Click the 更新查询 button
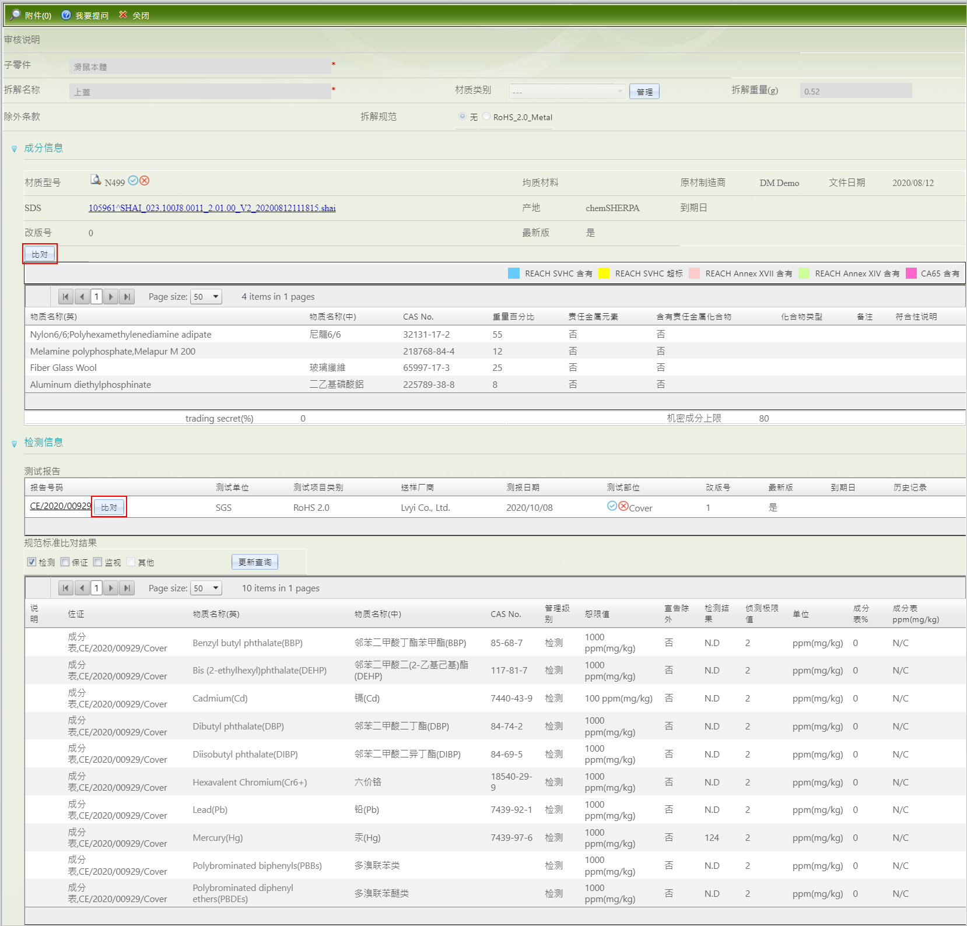Viewport: 967px width, 926px height. pos(255,562)
